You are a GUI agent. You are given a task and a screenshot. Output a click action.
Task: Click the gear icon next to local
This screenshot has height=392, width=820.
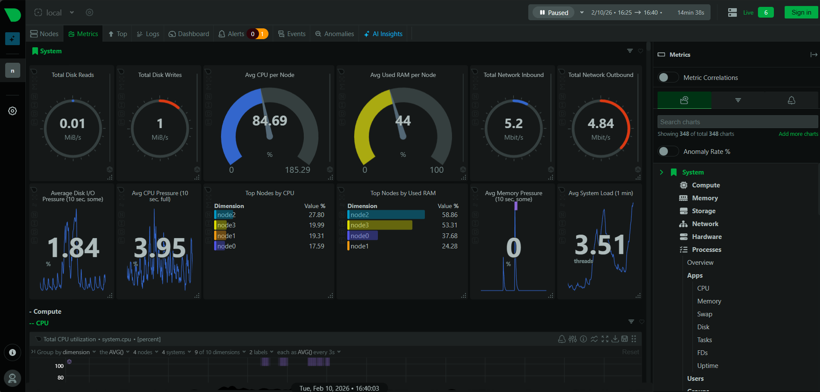[90, 12]
